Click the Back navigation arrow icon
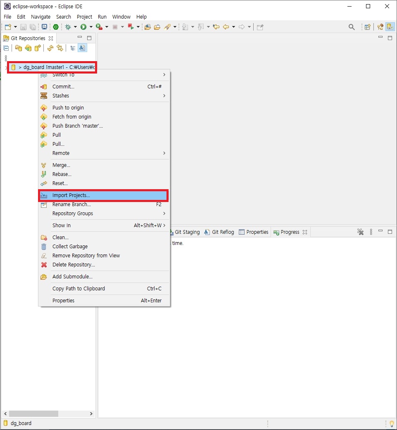The height and width of the screenshot is (430, 397). (226, 27)
